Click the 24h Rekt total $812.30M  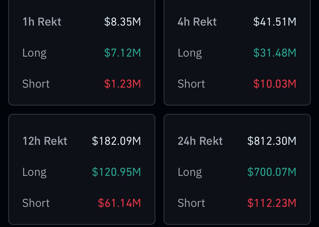point(272,141)
